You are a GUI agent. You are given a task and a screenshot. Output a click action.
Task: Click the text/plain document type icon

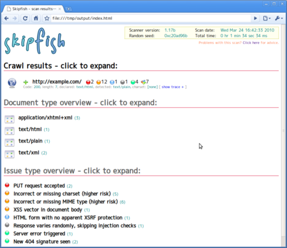[10, 143]
